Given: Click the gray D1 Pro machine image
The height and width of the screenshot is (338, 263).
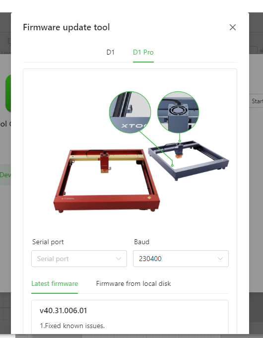Looking at the screenshot, I should [x=188, y=161].
